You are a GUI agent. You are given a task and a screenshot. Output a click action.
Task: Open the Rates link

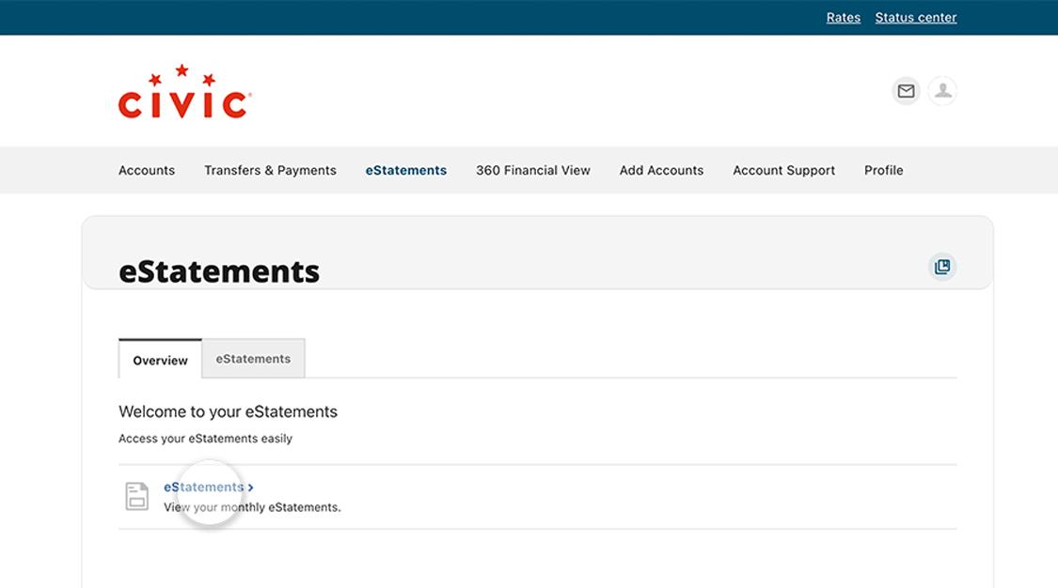(843, 17)
